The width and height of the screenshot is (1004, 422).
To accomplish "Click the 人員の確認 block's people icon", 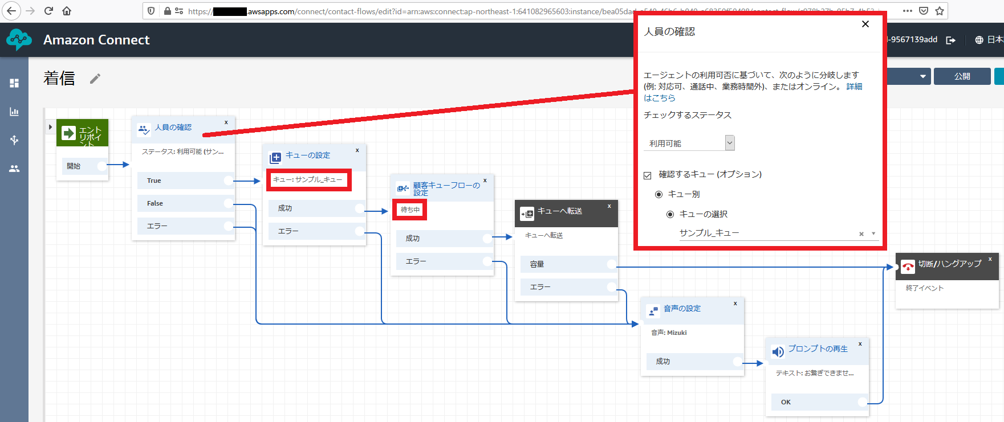I will (144, 130).
